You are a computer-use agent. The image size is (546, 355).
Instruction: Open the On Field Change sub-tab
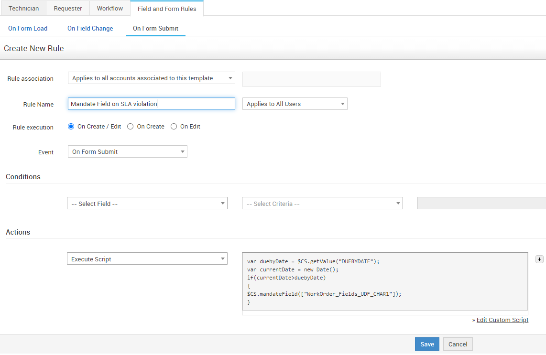point(90,29)
